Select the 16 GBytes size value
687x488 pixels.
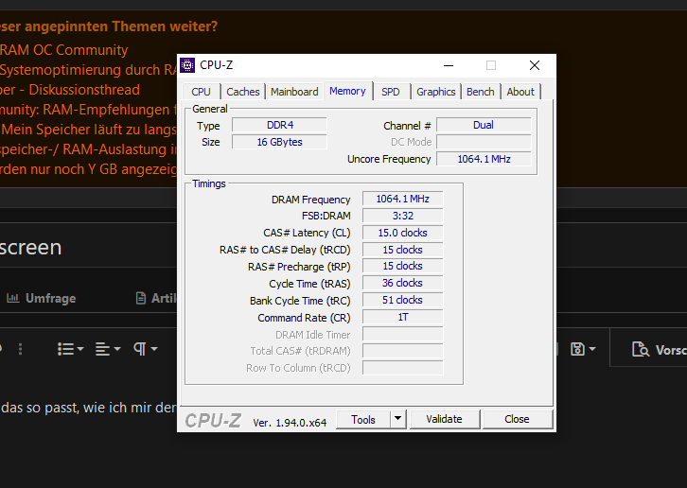pyautogui.click(x=279, y=142)
